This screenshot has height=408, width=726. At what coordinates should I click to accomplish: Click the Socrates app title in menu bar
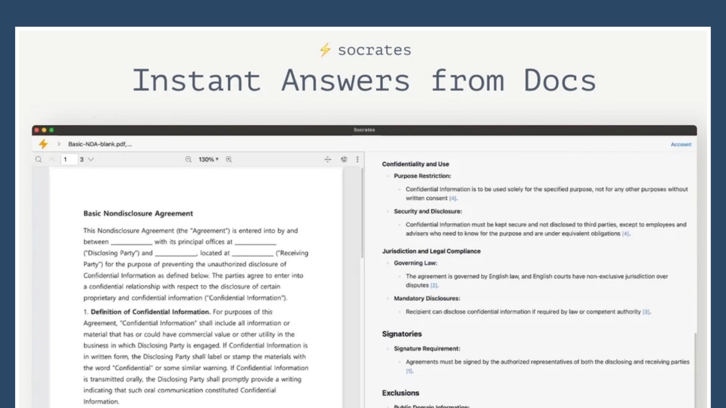363,130
